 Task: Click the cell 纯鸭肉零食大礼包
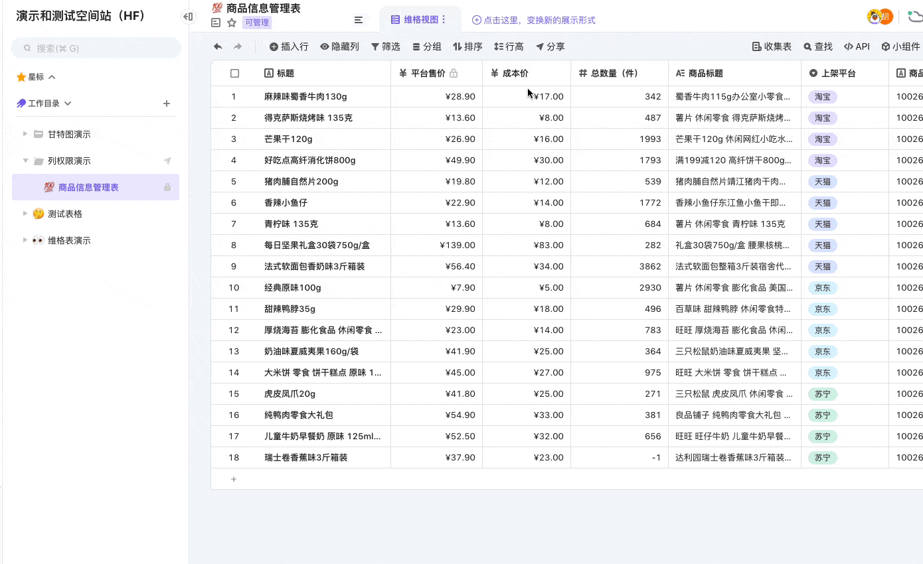point(324,415)
